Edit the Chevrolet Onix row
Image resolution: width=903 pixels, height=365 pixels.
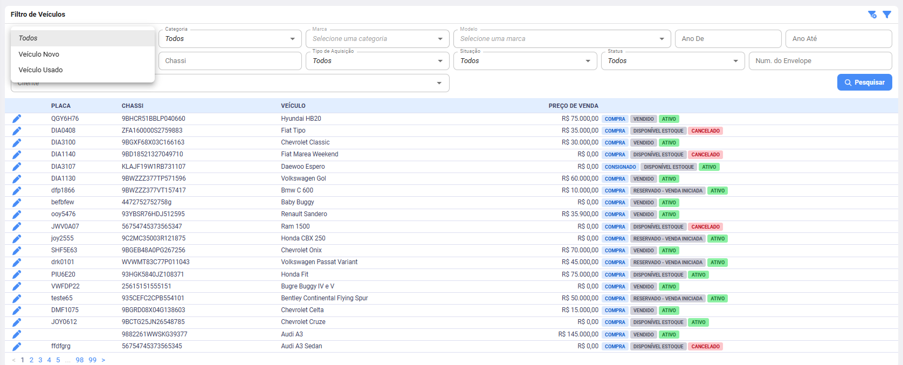point(17,250)
